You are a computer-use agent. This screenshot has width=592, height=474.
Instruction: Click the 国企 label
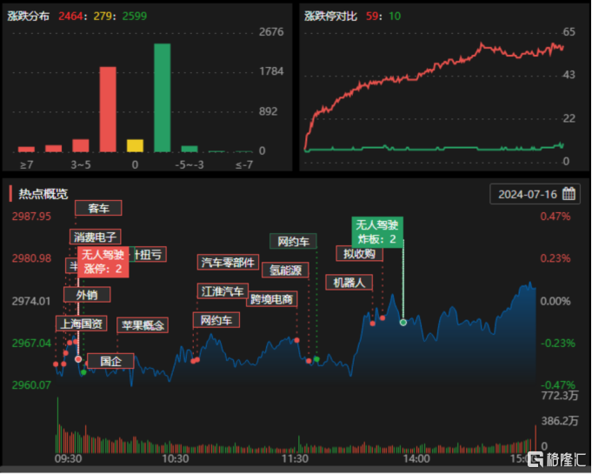click(110, 361)
